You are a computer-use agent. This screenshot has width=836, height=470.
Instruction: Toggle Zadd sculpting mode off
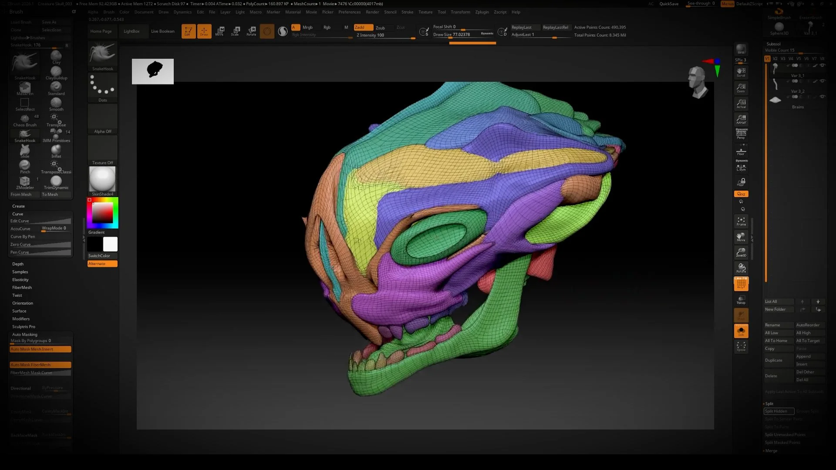tap(363, 27)
